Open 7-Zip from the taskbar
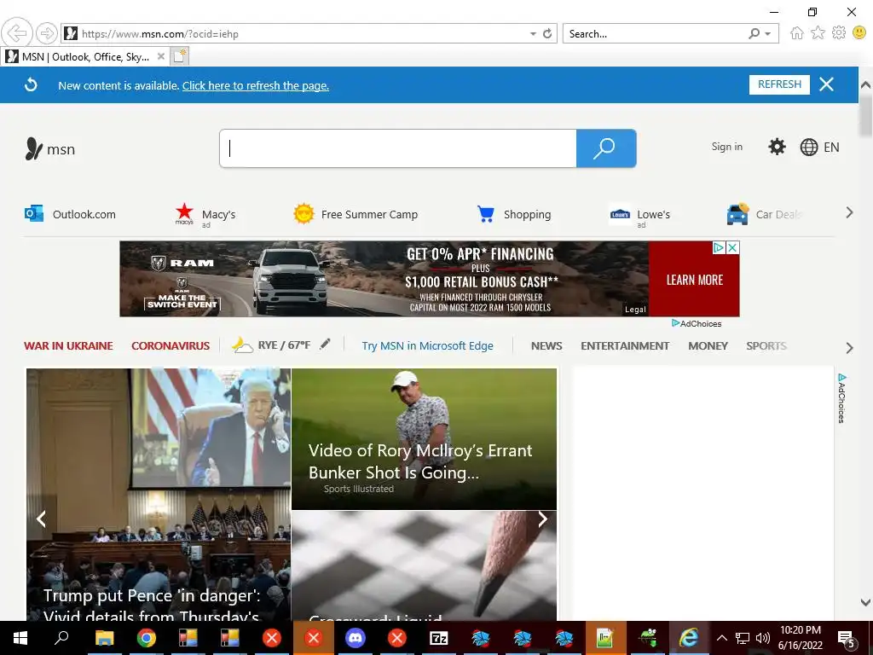 tap(439, 638)
